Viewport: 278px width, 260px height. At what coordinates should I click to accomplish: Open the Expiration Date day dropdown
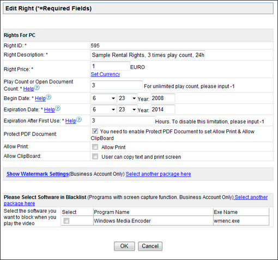[x=127, y=109]
